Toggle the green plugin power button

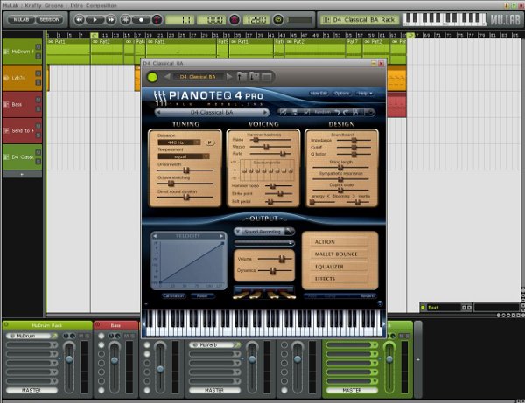[x=152, y=77]
